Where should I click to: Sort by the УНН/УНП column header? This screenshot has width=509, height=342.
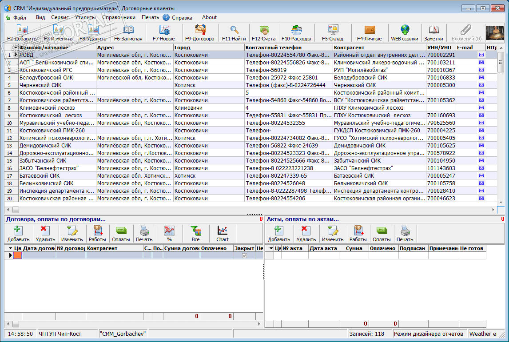pos(441,48)
